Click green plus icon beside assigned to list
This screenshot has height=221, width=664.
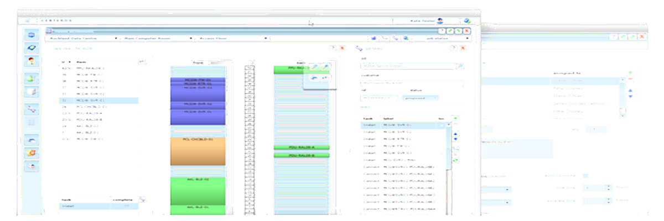click(630, 72)
